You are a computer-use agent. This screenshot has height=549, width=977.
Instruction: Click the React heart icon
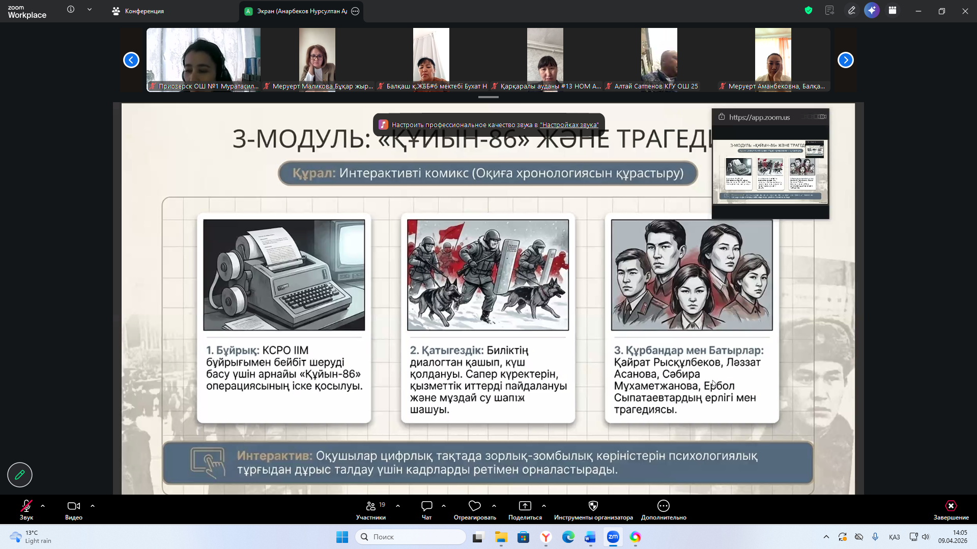pyautogui.click(x=474, y=506)
